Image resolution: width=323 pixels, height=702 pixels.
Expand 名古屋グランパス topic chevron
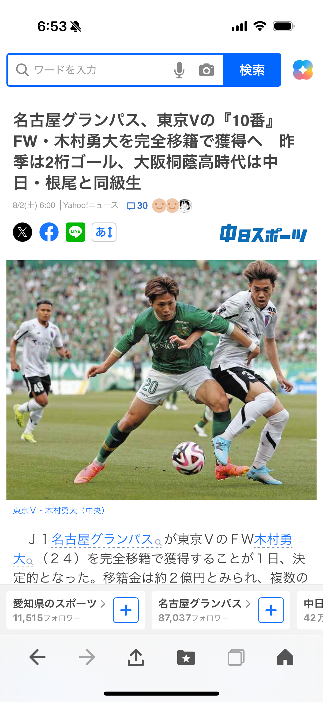(x=248, y=604)
